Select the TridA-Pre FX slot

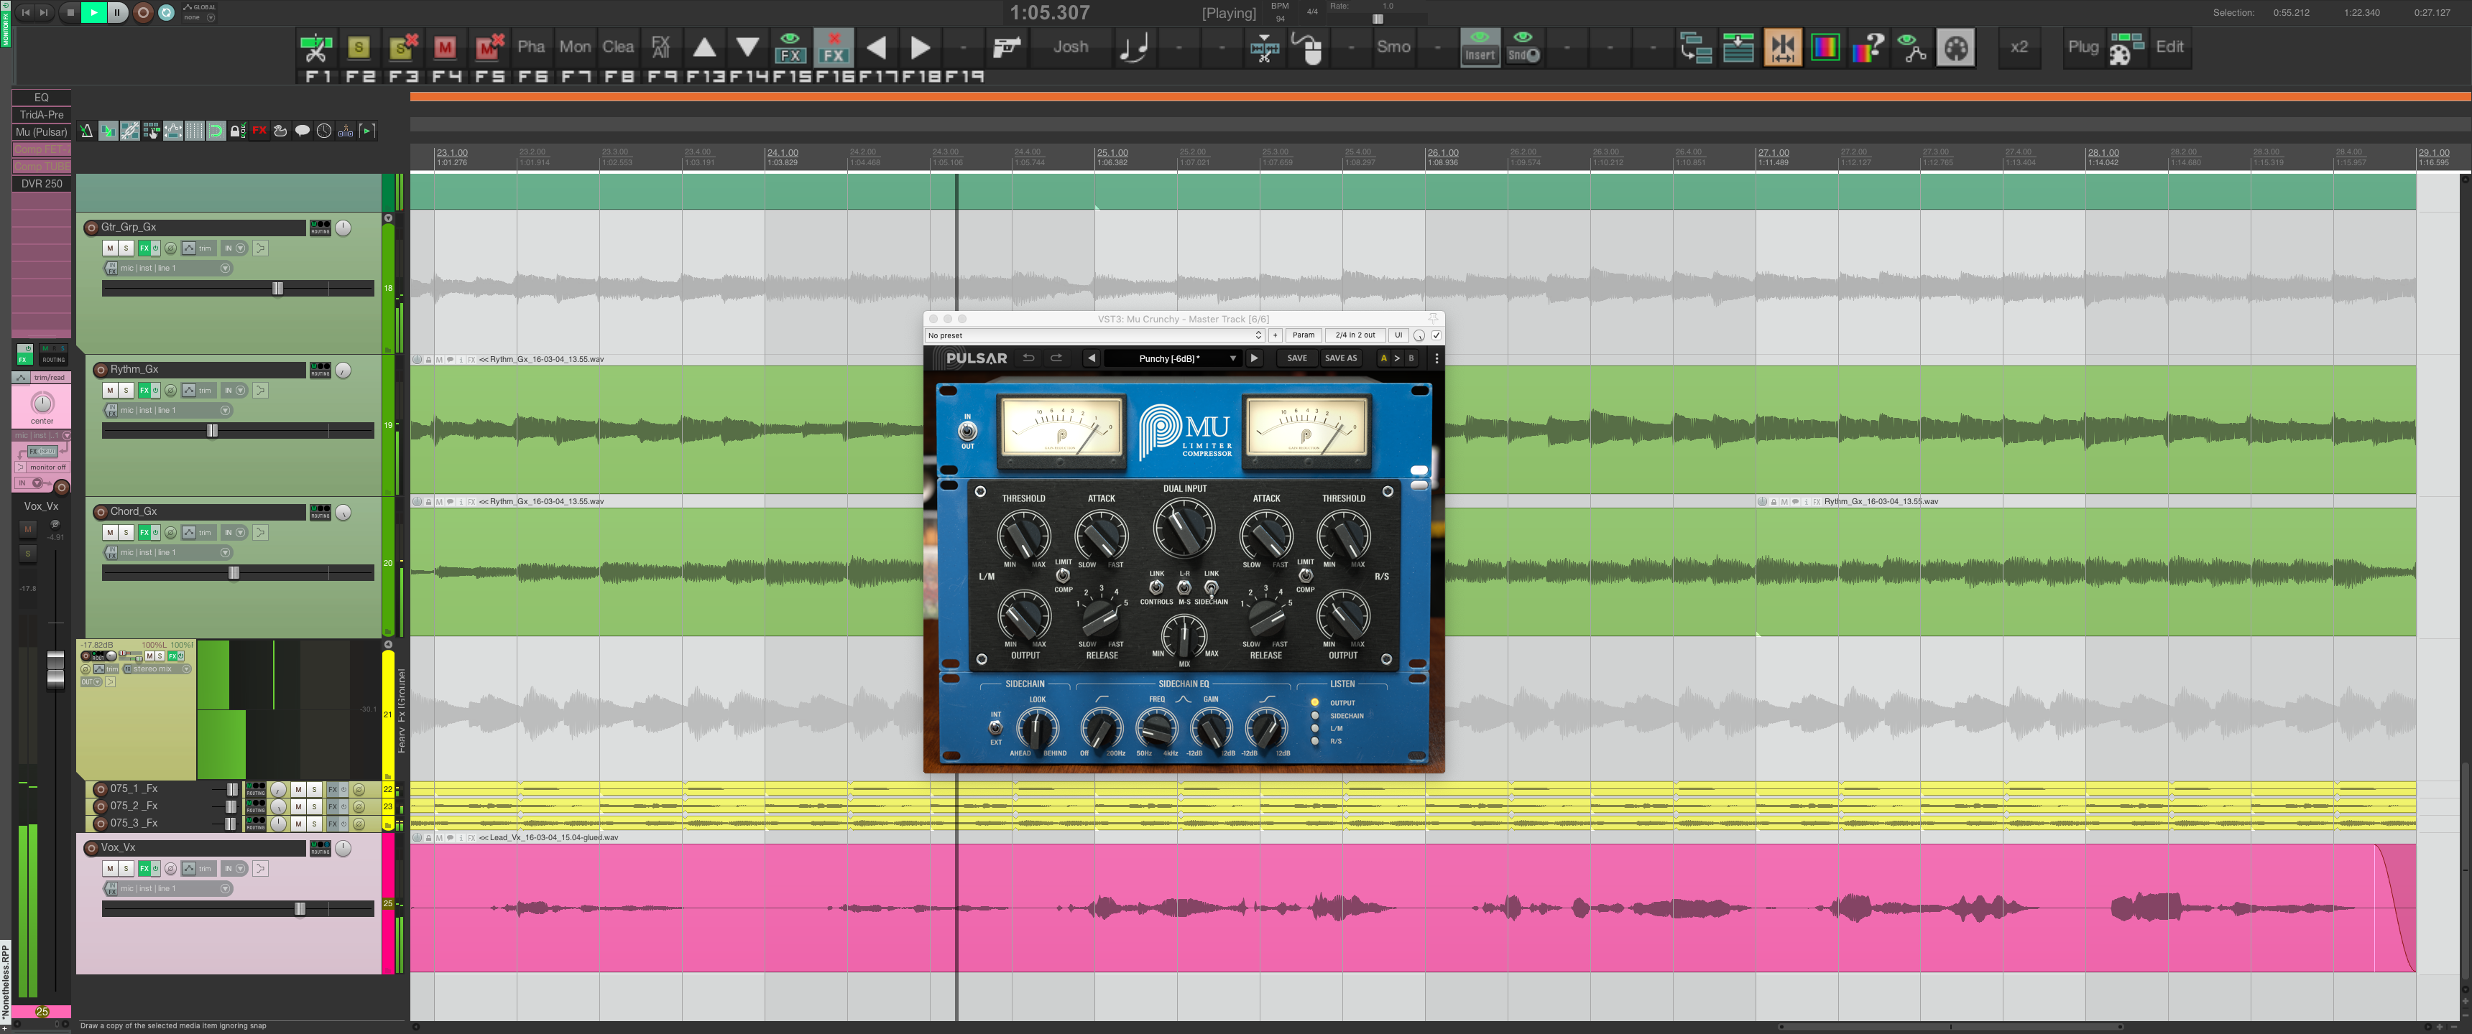pyautogui.click(x=41, y=114)
